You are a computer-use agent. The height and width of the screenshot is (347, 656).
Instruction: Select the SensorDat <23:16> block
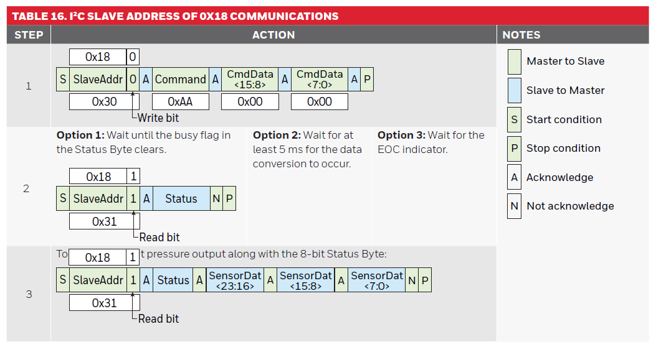[235, 280]
